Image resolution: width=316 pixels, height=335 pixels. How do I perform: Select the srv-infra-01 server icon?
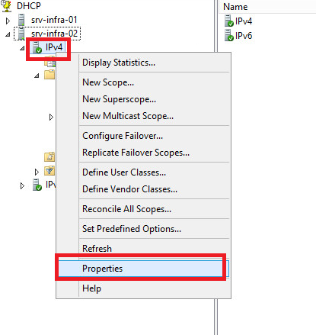21,20
